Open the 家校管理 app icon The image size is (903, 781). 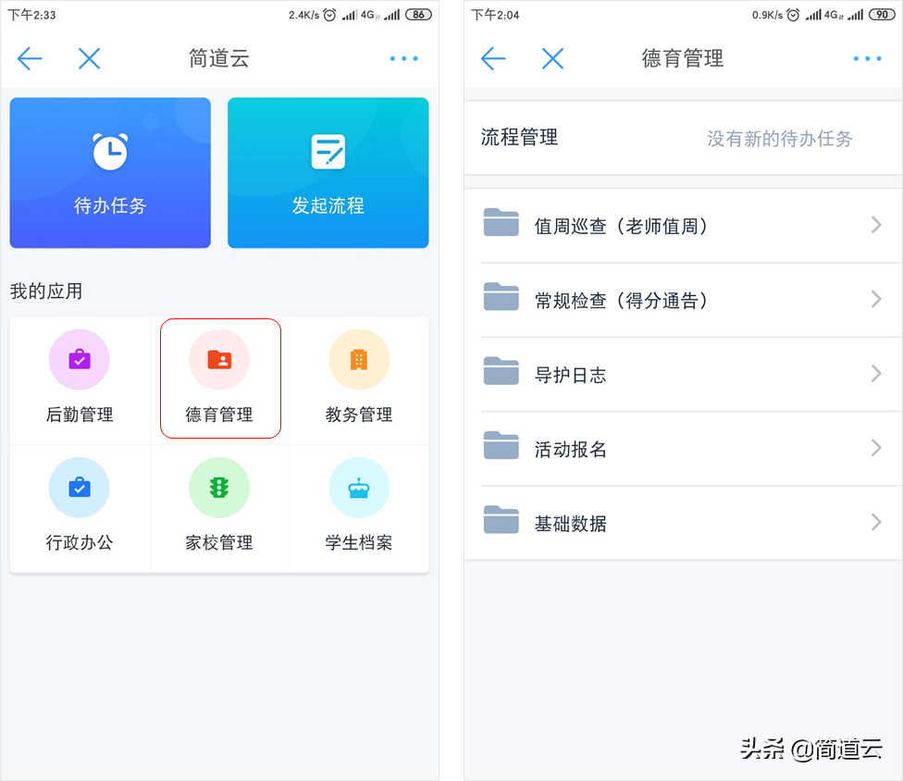(219, 488)
